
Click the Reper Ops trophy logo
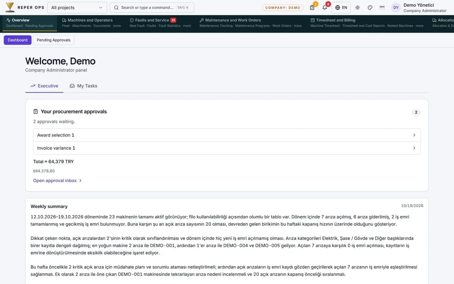coord(10,7)
